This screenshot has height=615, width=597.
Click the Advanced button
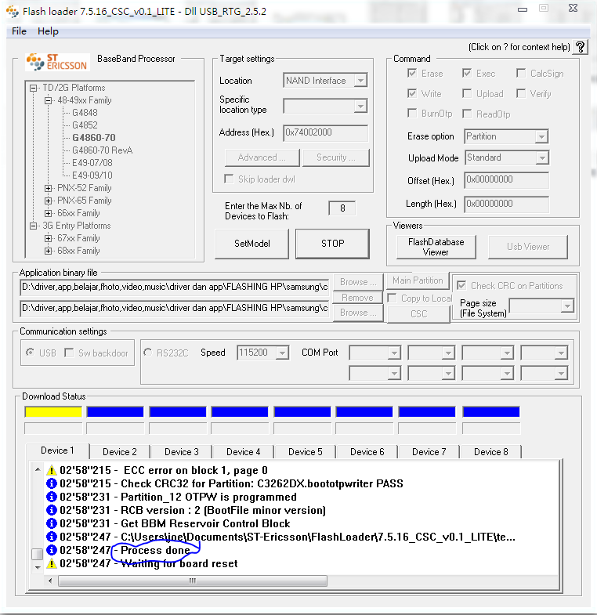(262, 157)
